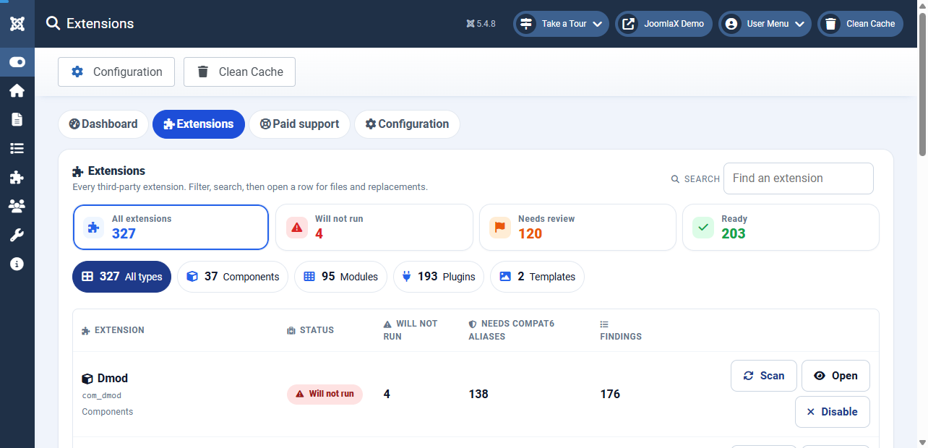Click the warning icon in Will not run card
Image resolution: width=928 pixels, height=448 pixels.
(x=297, y=228)
